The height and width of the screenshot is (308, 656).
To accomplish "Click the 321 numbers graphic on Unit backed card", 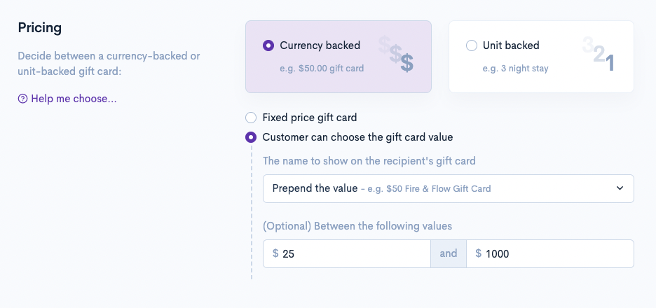I will coord(599,55).
